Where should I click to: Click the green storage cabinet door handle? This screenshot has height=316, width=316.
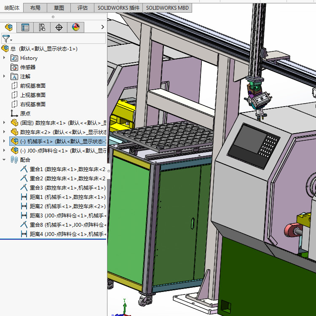[193, 223]
